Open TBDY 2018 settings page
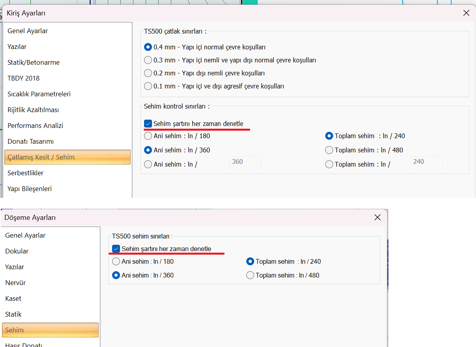This screenshot has height=347, width=476. click(67, 78)
